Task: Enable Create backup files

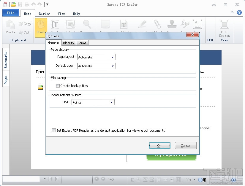Action: coord(58,86)
